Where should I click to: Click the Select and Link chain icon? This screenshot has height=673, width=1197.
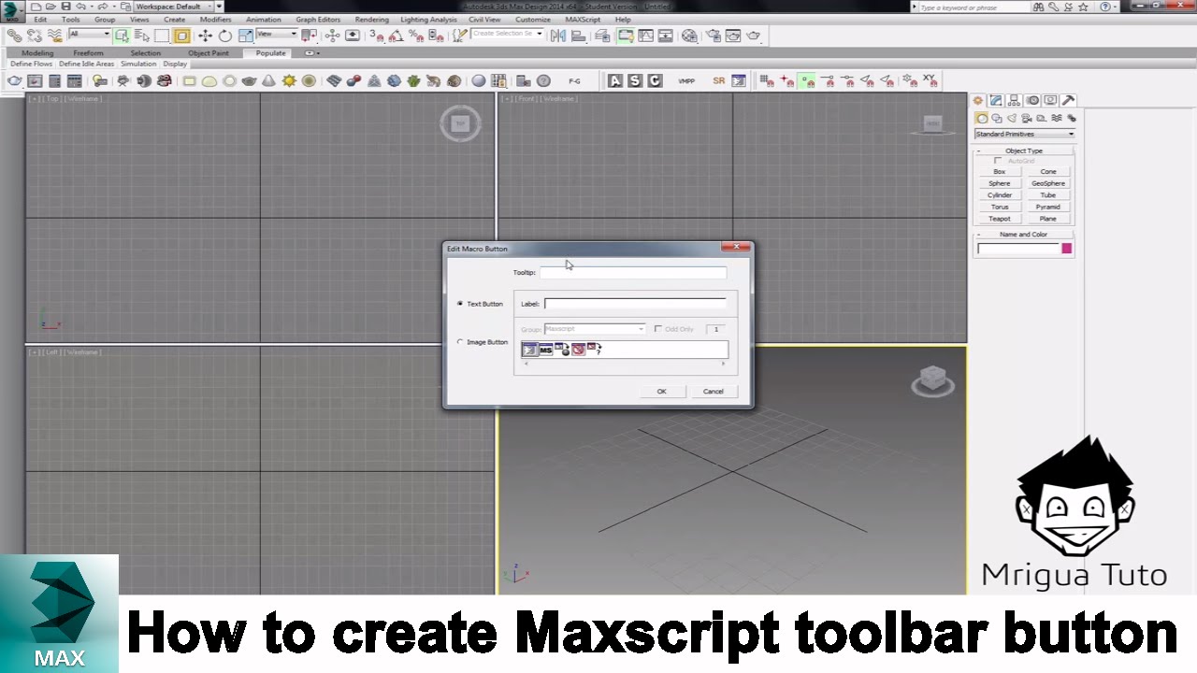point(14,36)
